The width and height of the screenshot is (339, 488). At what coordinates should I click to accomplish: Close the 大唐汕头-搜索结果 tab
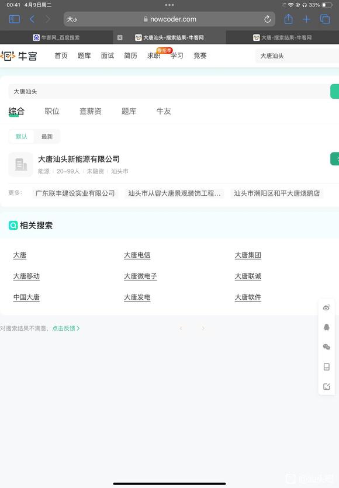(x=120, y=37)
